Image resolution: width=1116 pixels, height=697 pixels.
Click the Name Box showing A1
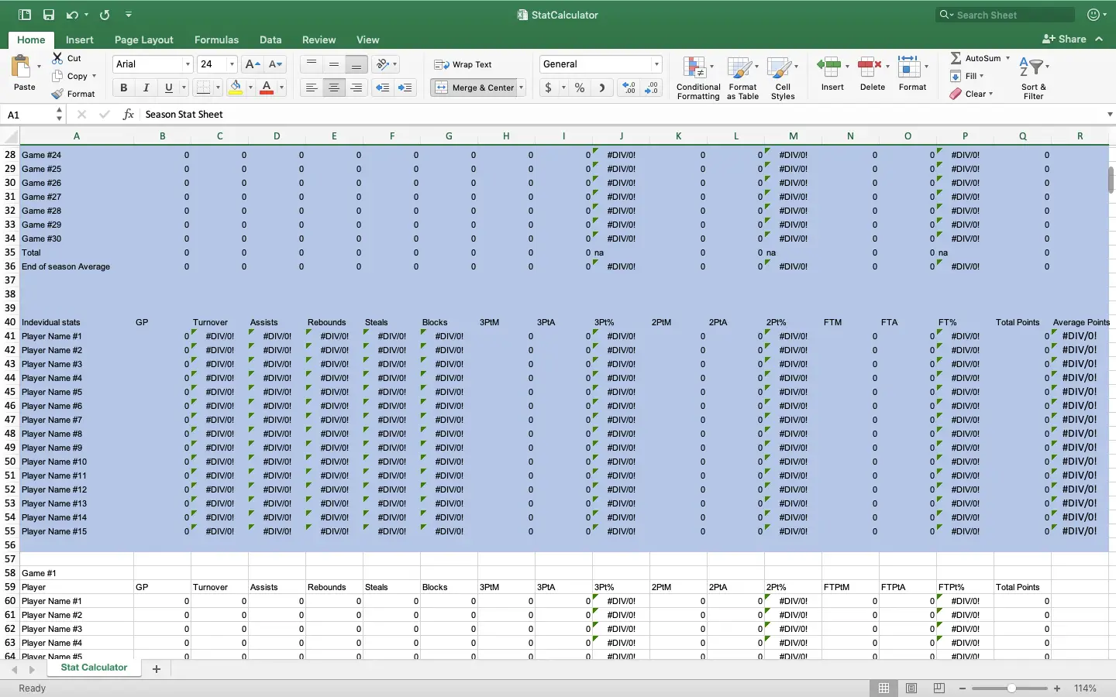tap(28, 115)
